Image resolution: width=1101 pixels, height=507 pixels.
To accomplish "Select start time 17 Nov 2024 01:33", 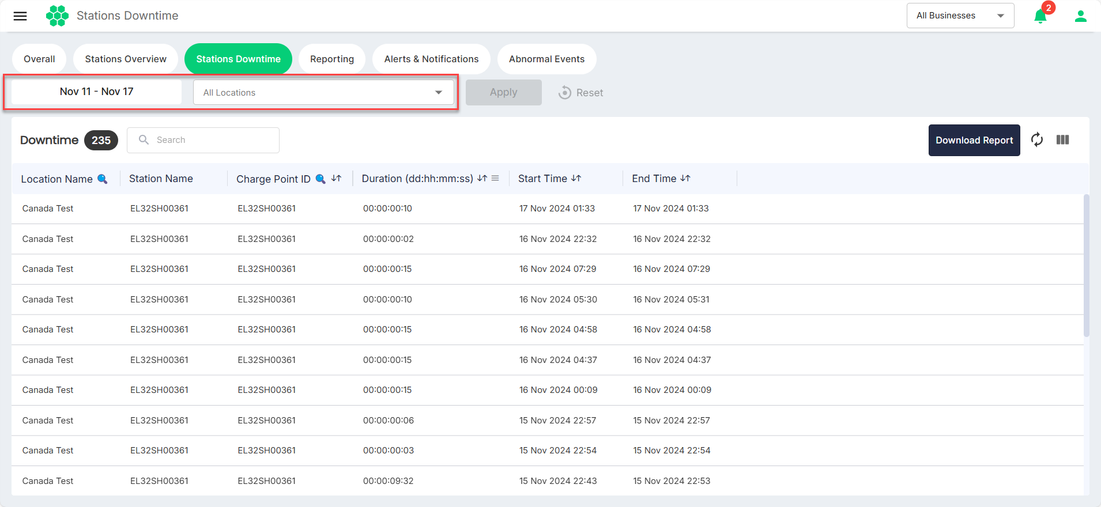I will point(557,209).
